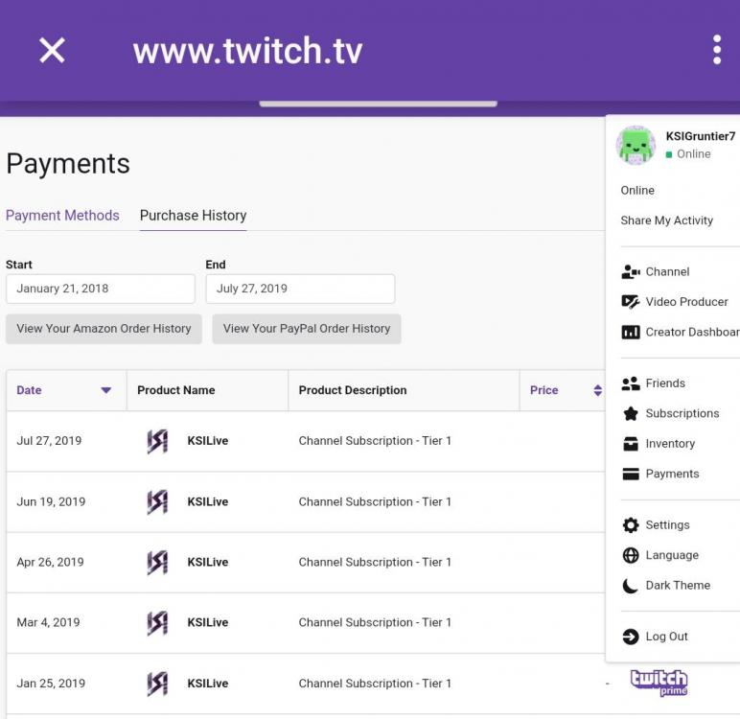The height and width of the screenshot is (719, 740).
Task: Click the Price column sort arrows
Action: click(597, 390)
